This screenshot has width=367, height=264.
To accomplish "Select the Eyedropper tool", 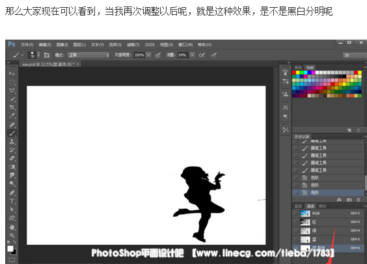I will point(12,115).
